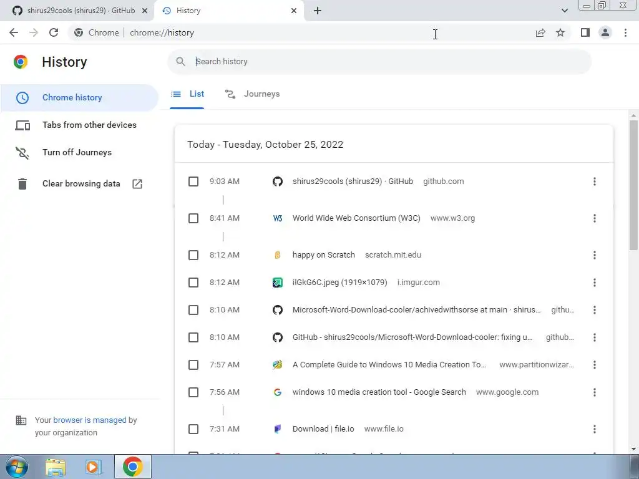Focus the Search history field
Image resolution: width=639 pixels, height=479 pixels.
click(379, 62)
